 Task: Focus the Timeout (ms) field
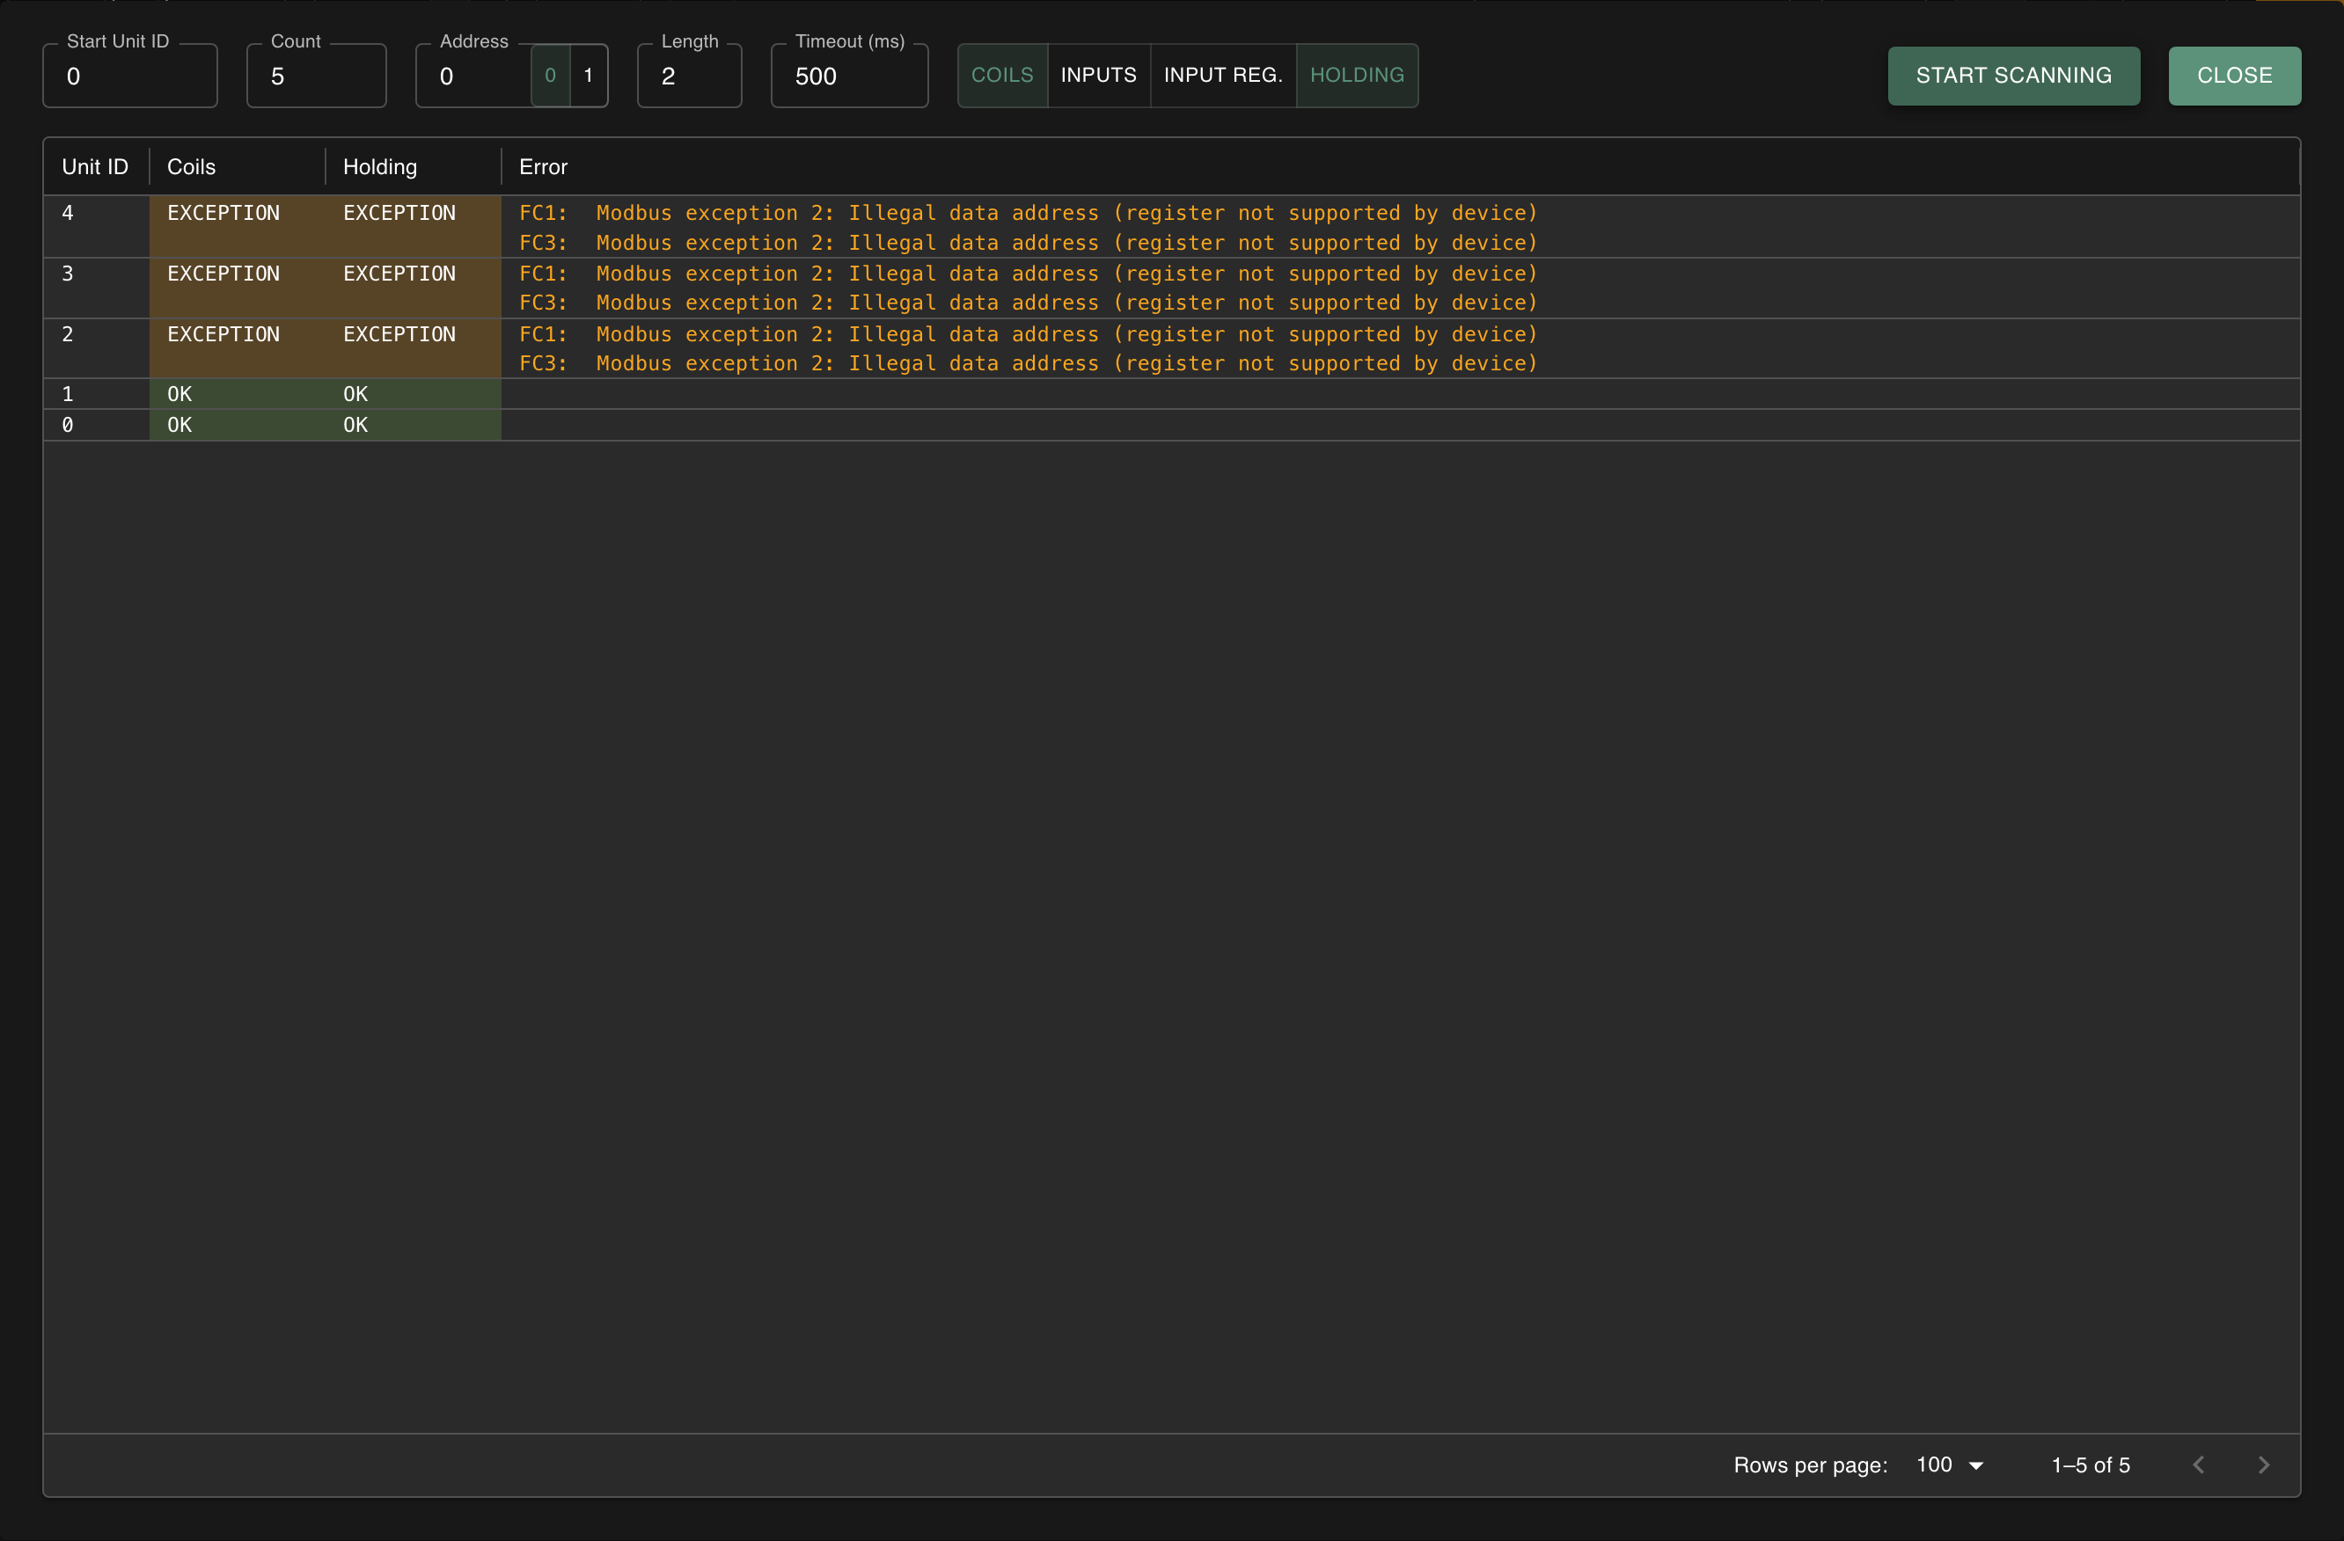[x=849, y=76]
